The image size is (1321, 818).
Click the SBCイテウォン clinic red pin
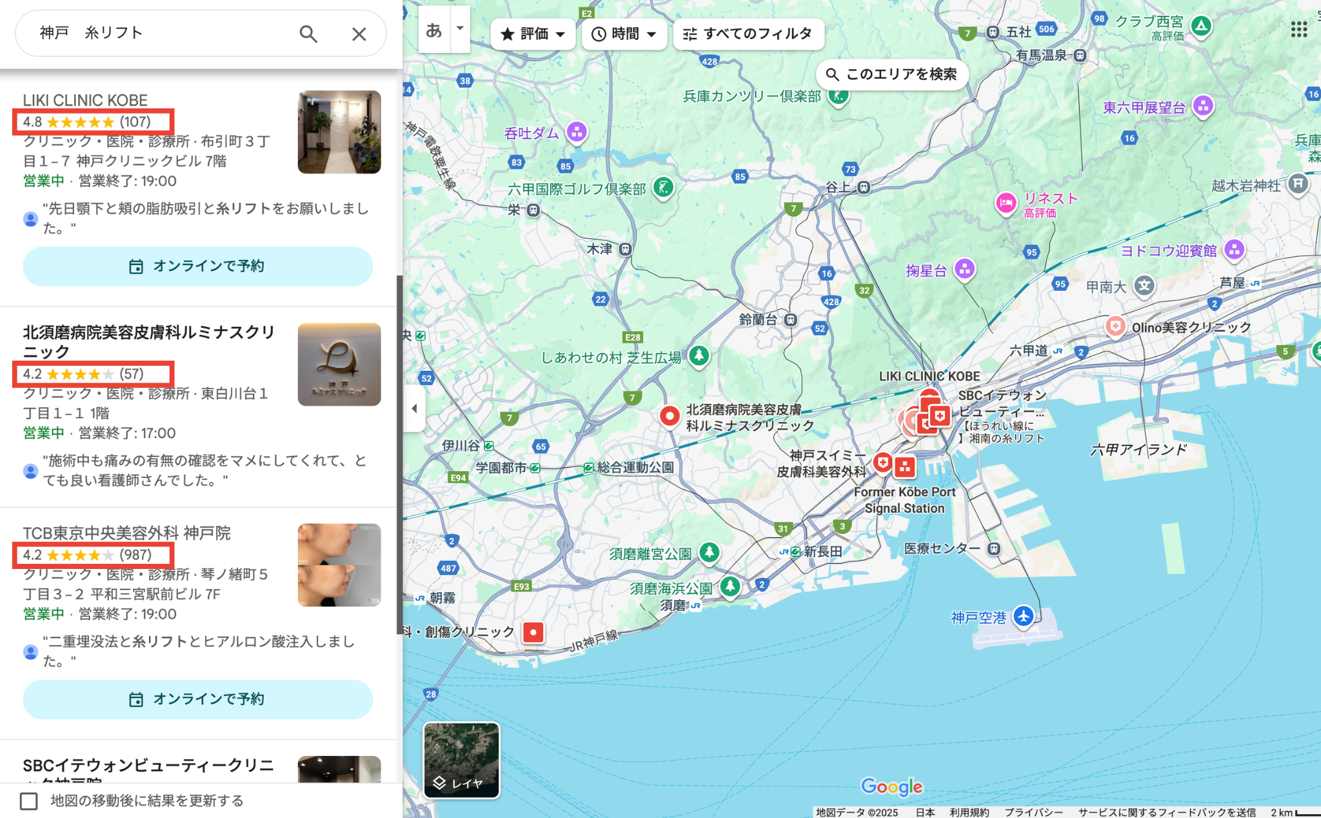pos(940,416)
